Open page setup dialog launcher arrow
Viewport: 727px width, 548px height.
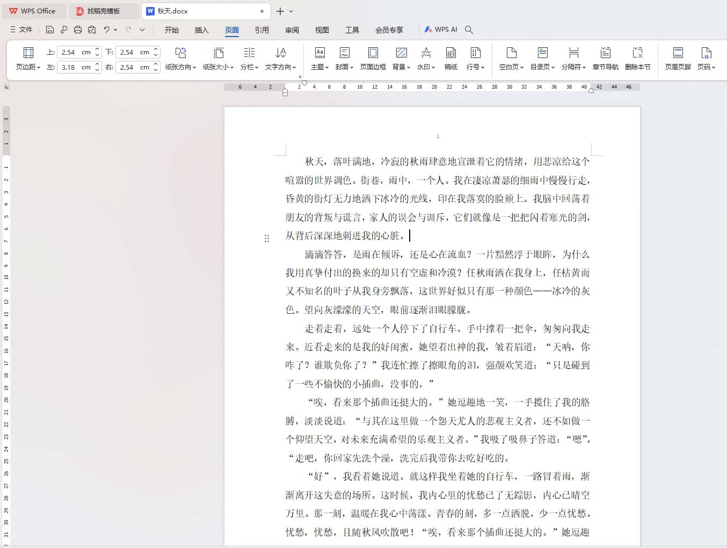point(300,76)
